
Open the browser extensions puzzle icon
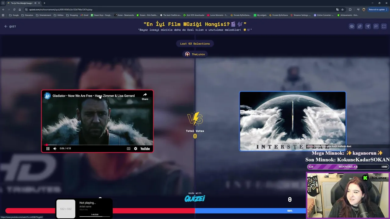coord(350,9)
